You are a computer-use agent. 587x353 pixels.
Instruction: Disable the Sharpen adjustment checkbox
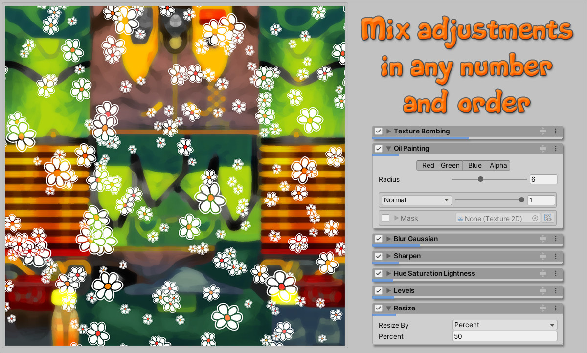click(x=379, y=256)
